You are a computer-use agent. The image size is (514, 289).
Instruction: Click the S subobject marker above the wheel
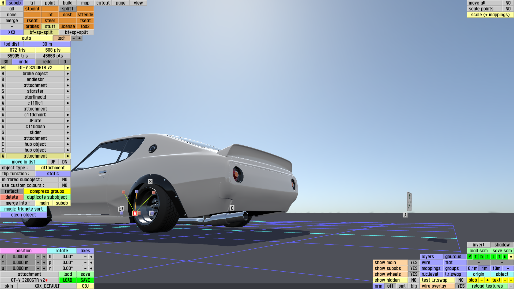coord(150,182)
